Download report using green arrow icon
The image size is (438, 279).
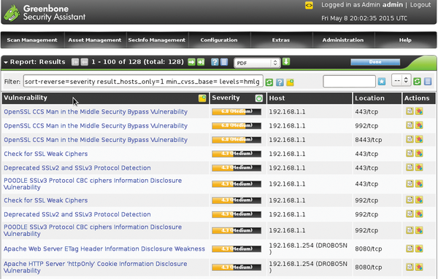(x=286, y=62)
